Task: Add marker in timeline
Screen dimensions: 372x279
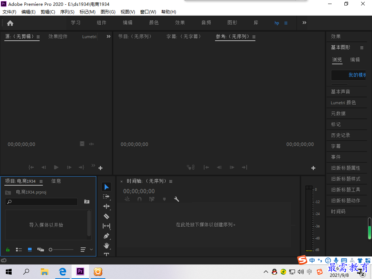Action: (x=164, y=199)
